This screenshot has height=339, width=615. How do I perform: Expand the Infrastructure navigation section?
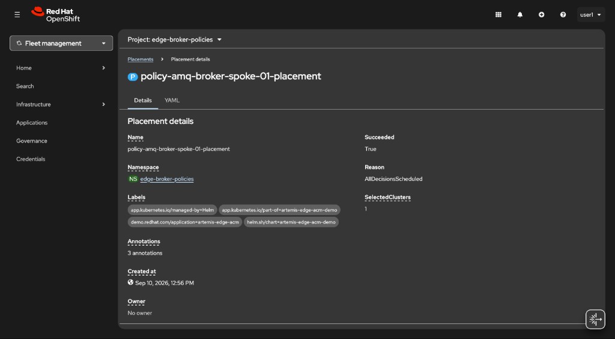click(61, 104)
